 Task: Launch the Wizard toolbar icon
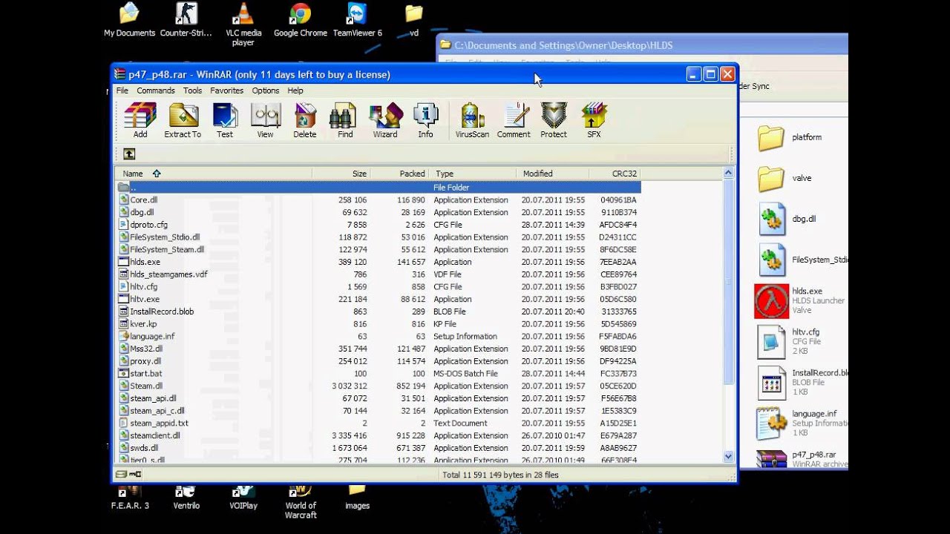tap(385, 121)
